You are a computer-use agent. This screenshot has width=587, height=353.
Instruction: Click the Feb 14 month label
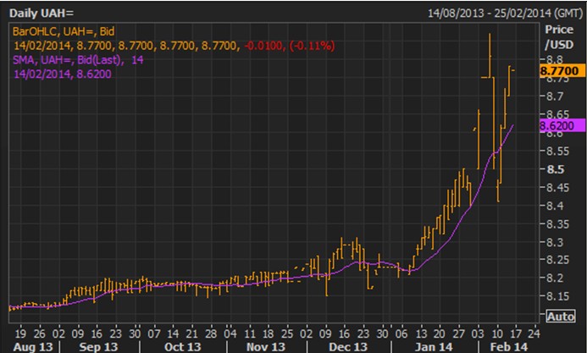click(507, 346)
